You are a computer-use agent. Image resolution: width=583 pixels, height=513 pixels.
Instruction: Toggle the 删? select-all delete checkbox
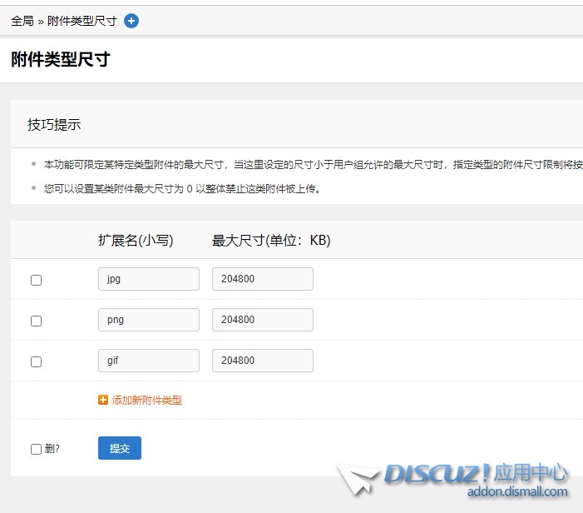click(36, 449)
